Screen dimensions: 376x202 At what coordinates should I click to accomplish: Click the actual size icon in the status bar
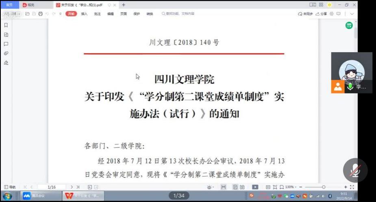coord(268,187)
